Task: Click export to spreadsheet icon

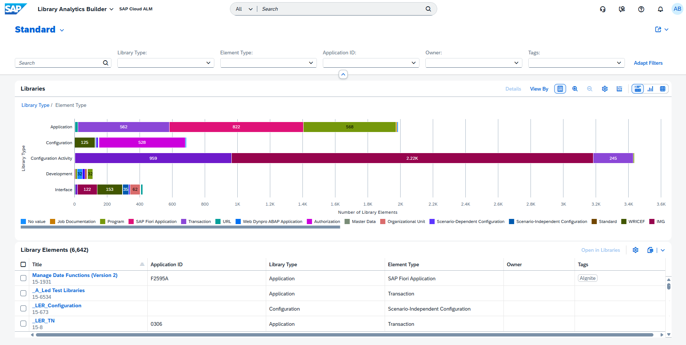Action: [650, 250]
